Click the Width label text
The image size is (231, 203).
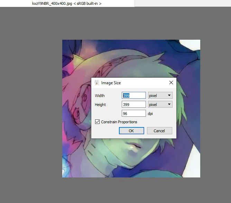pos(100,96)
